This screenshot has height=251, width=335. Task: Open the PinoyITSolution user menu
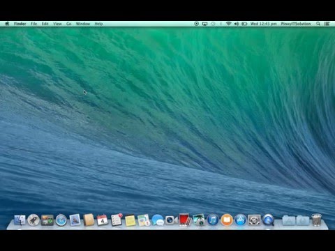point(296,24)
